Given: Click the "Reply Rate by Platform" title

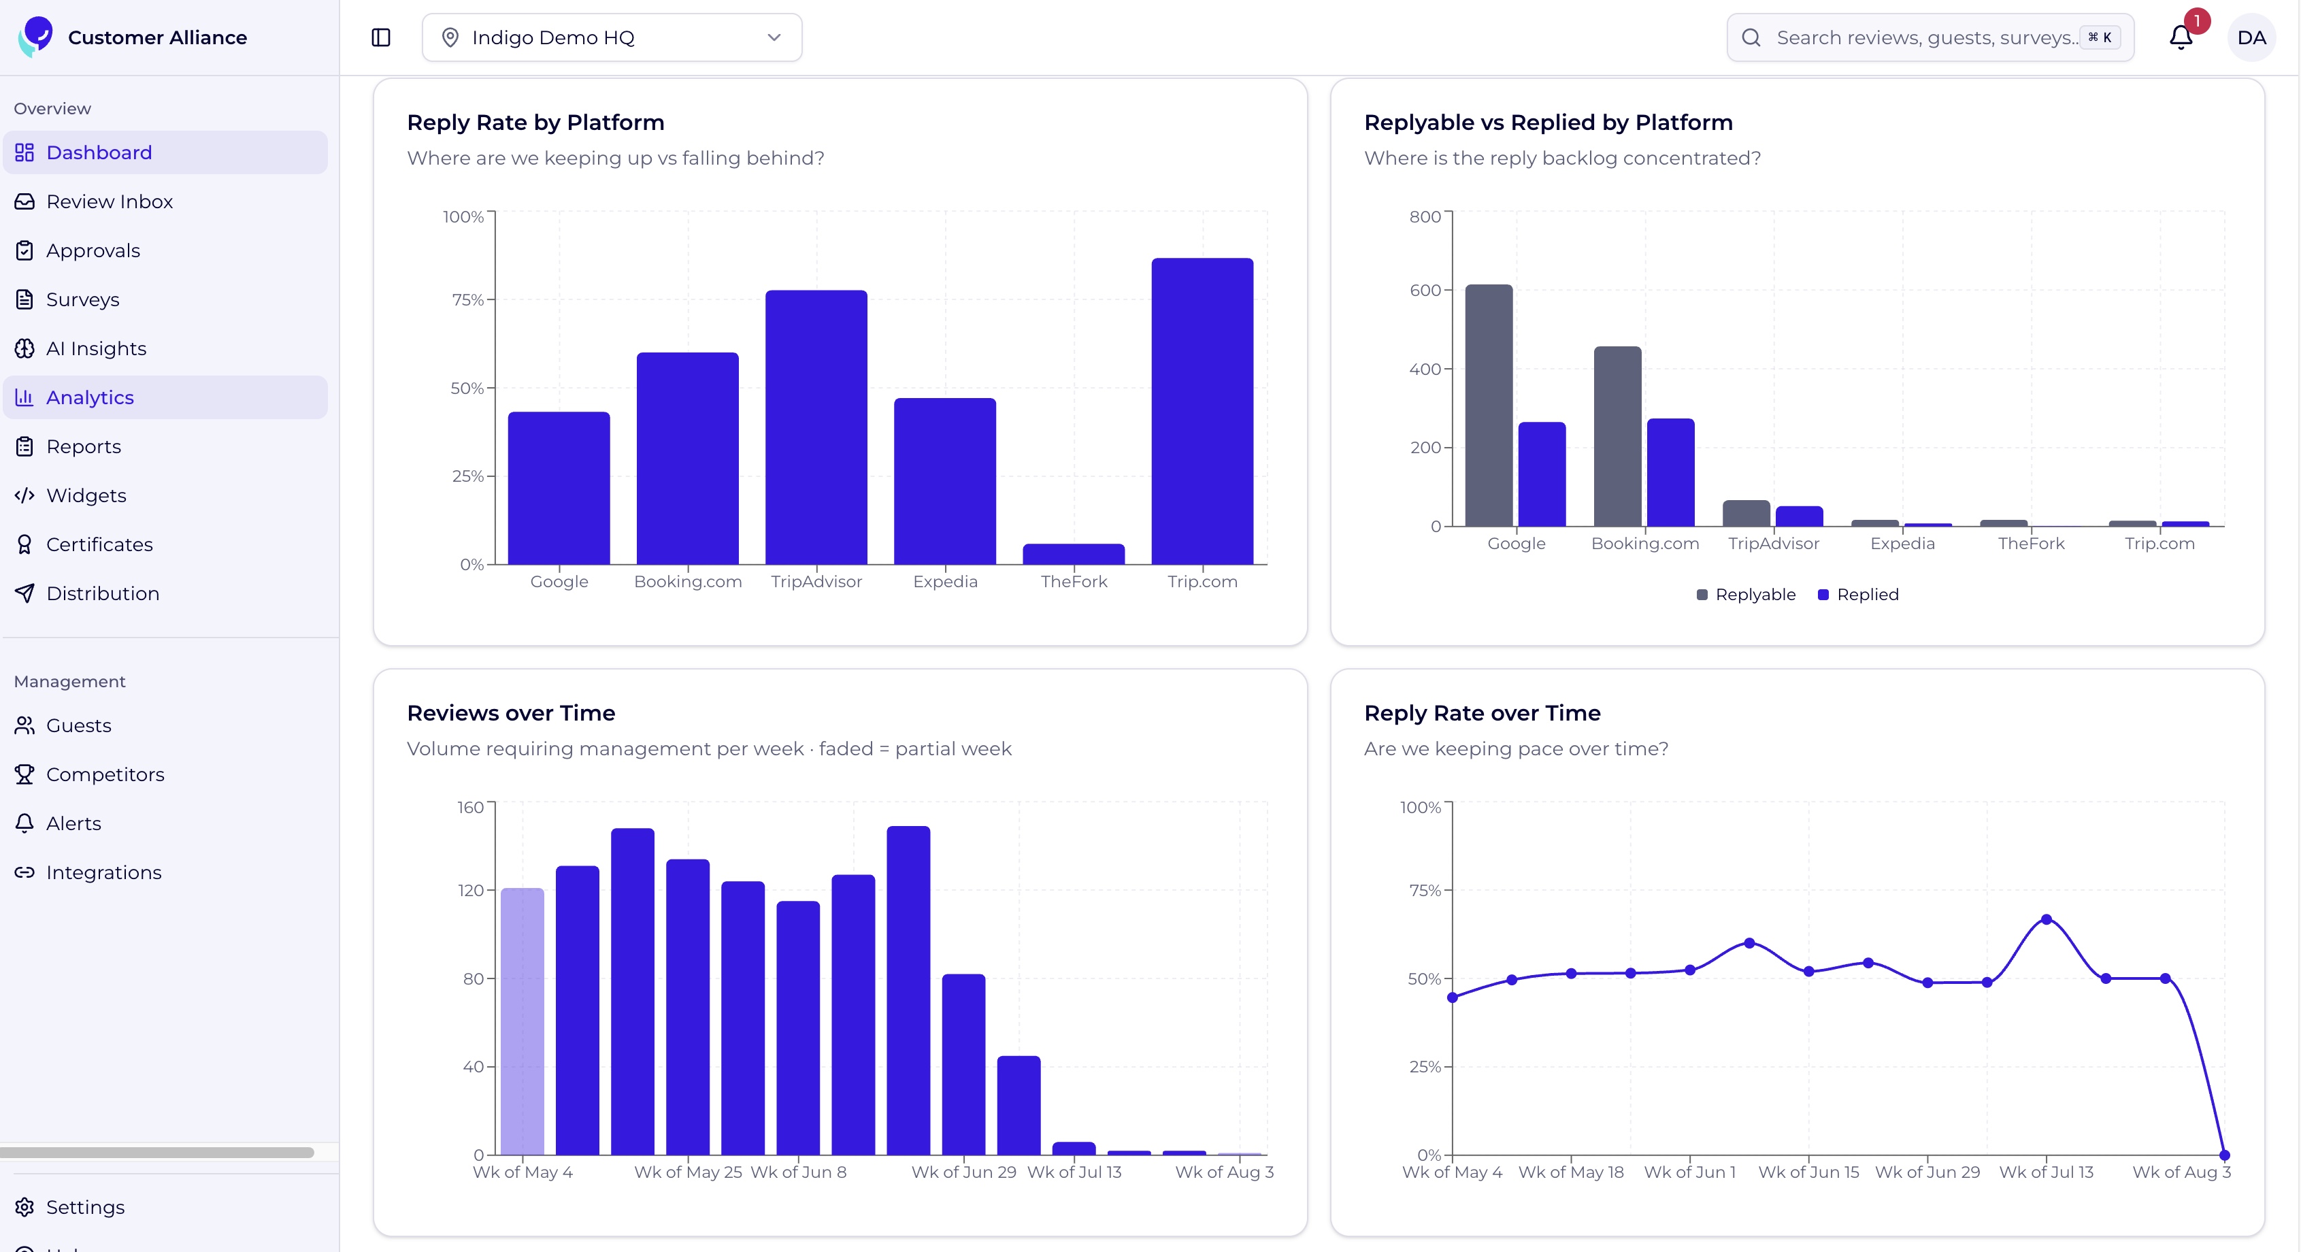Looking at the screenshot, I should pos(536,122).
